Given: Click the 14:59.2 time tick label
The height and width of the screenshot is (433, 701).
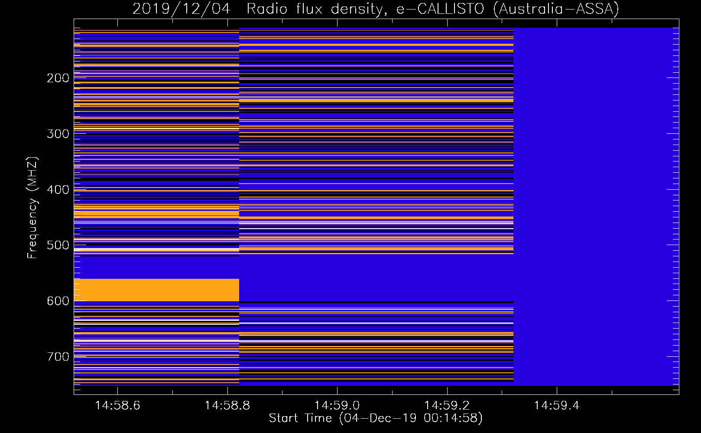Looking at the screenshot, I should pos(447,406).
